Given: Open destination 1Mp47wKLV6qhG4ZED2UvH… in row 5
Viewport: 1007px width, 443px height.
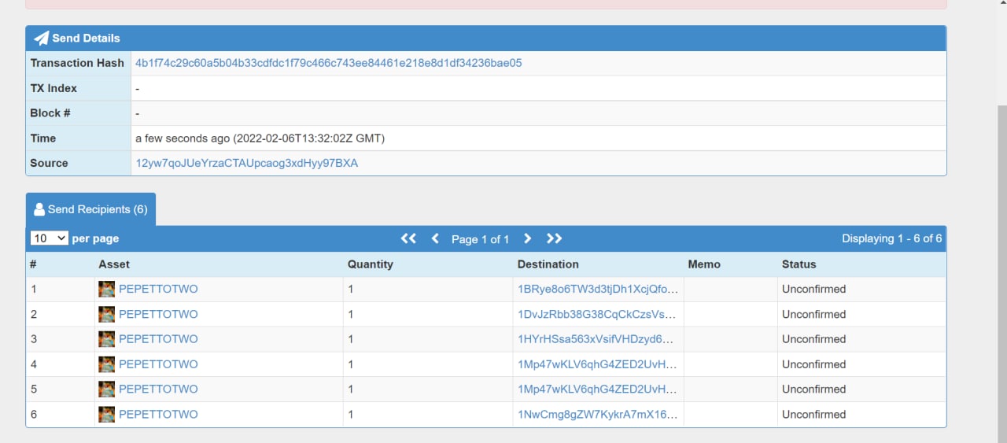Looking at the screenshot, I should click(x=598, y=389).
